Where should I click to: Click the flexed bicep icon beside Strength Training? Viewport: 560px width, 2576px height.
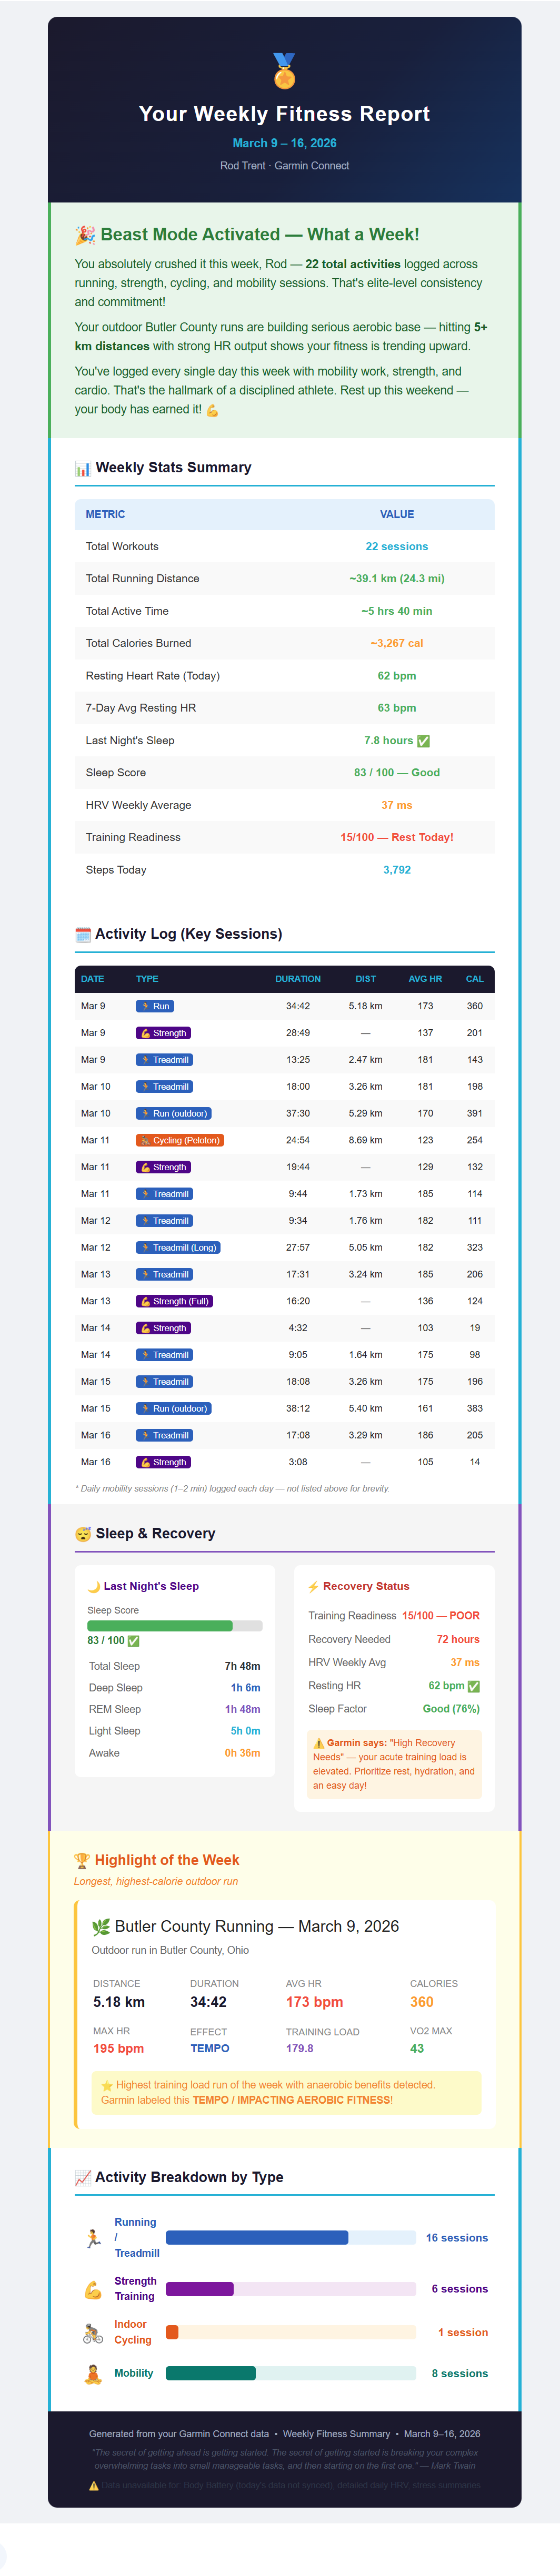pos(93,2289)
